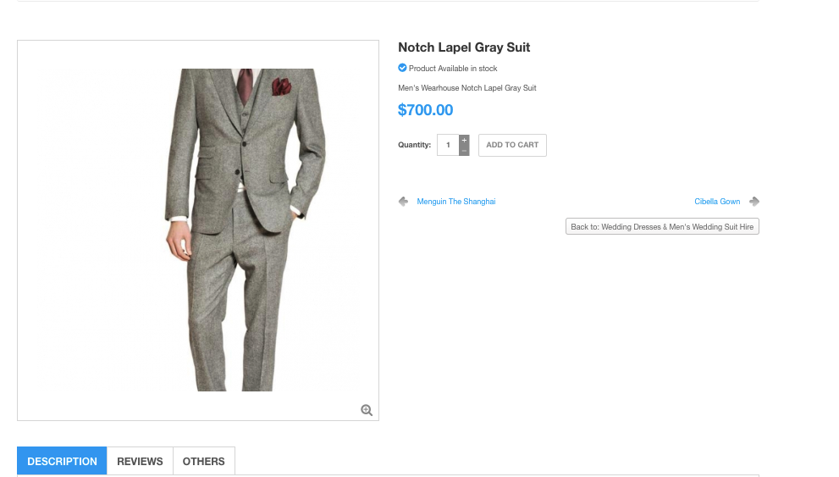Increase quantity with the plus button

pyautogui.click(x=464, y=140)
